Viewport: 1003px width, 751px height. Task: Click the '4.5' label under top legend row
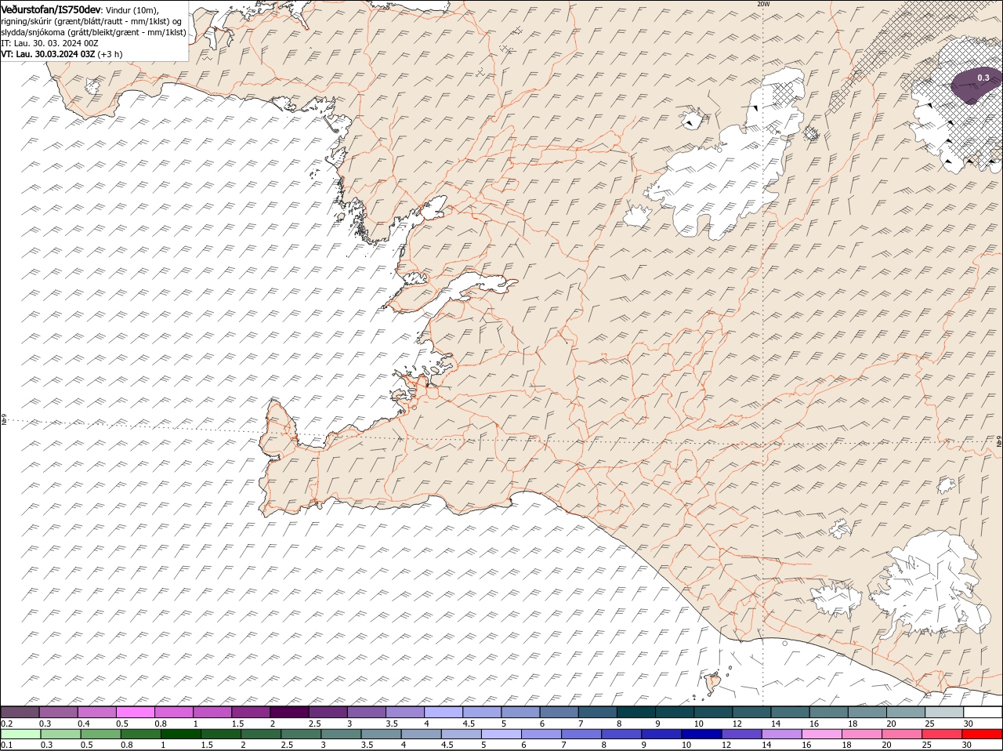click(x=469, y=723)
